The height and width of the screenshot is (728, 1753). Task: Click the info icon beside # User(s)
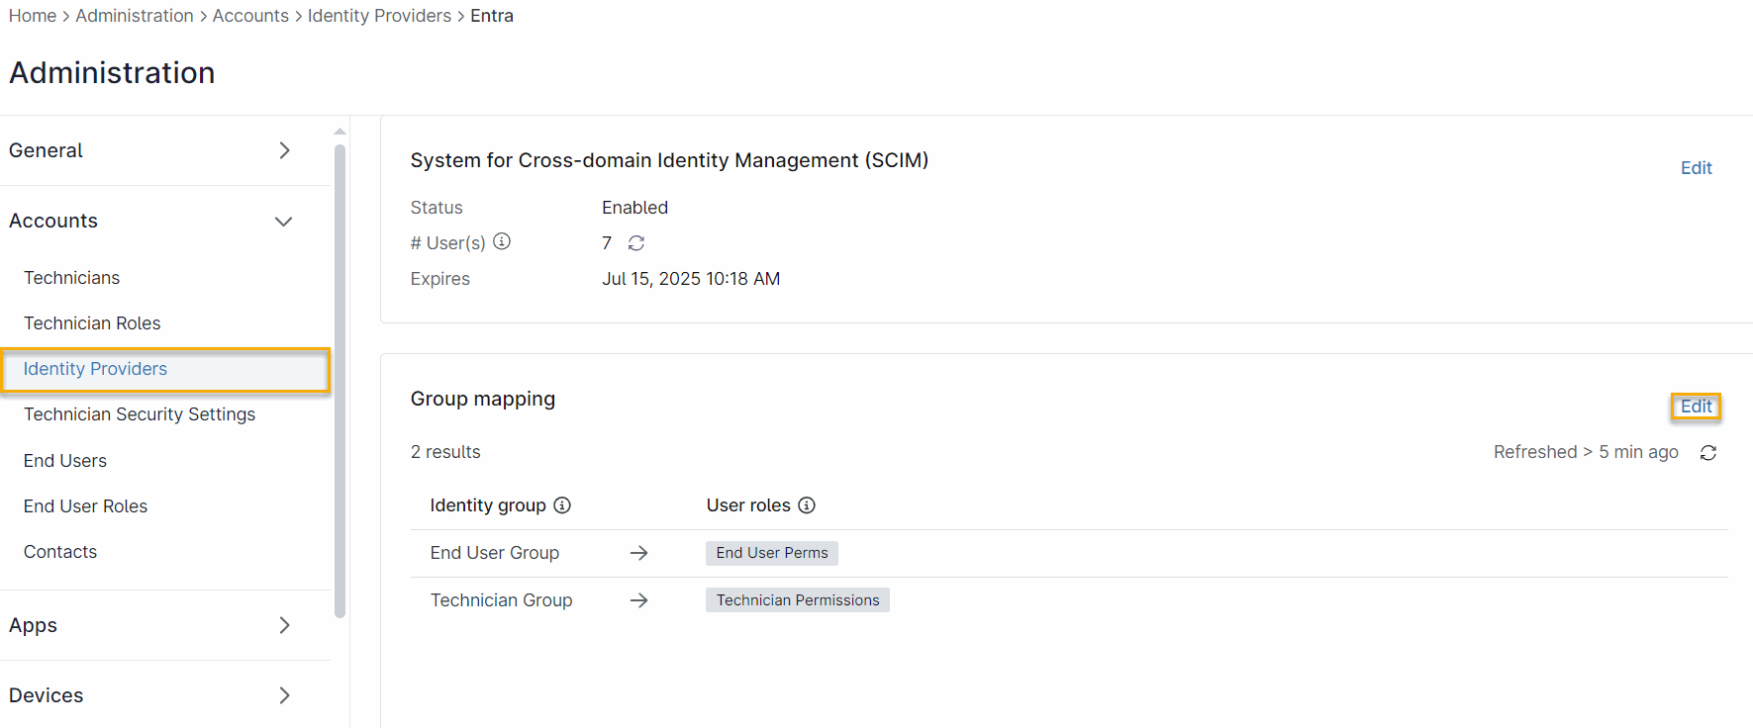[x=502, y=241]
